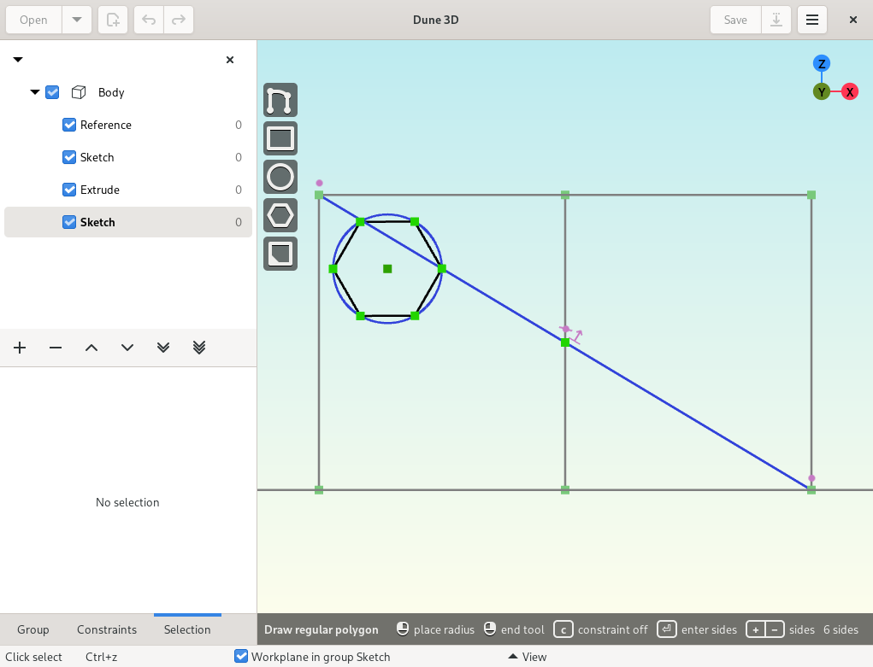
Task: Select the contour (polyline) drawing tool
Action: click(280, 100)
